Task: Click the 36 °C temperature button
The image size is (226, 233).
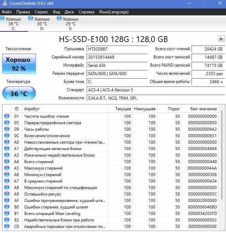Action: pyautogui.click(x=19, y=93)
